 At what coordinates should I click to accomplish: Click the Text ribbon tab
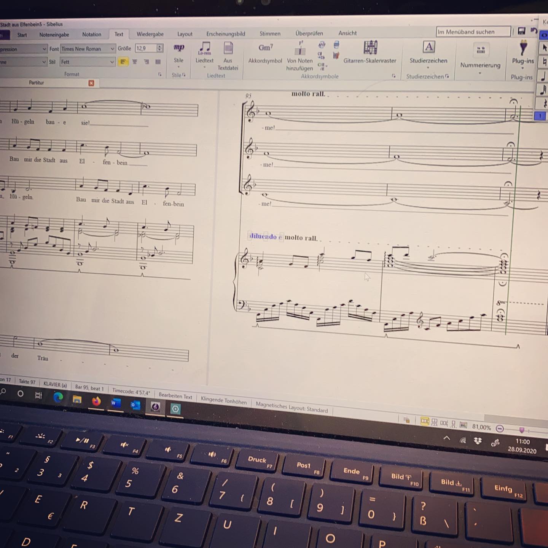[x=119, y=34]
